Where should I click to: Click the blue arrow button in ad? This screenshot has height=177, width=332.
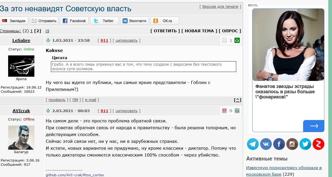tap(314, 126)
